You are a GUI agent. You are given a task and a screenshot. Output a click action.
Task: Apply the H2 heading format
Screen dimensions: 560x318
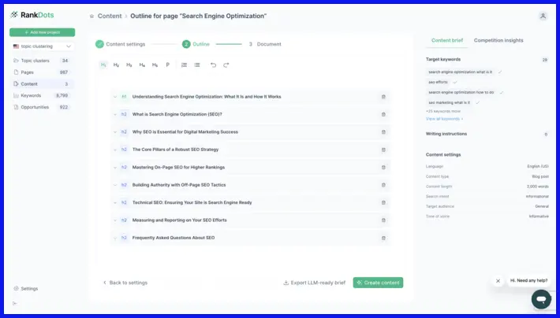coord(116,65)
